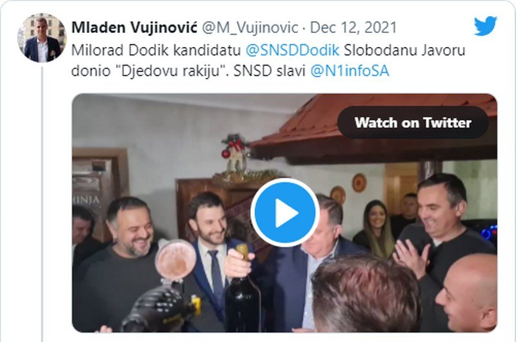
Task: Open the @SNSDDodik mention link
Action: 293,50
